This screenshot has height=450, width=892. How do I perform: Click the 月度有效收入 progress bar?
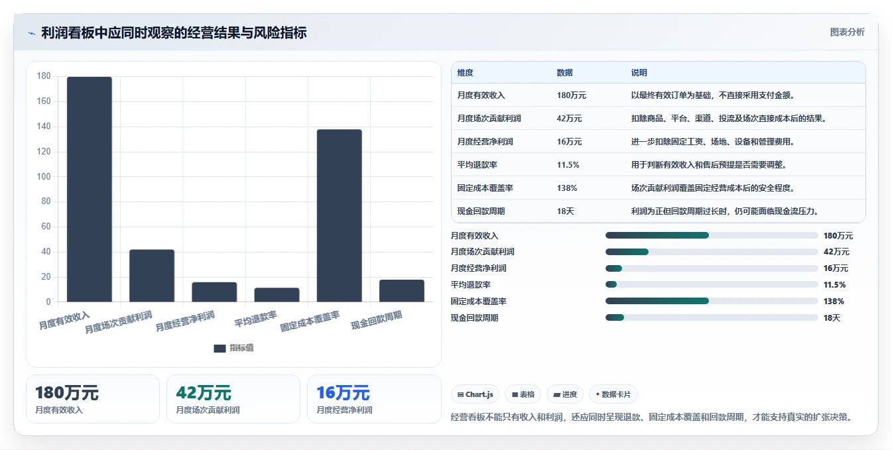(x=712, y=235)
